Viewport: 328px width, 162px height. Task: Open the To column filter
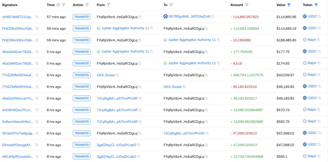(171, 5)
